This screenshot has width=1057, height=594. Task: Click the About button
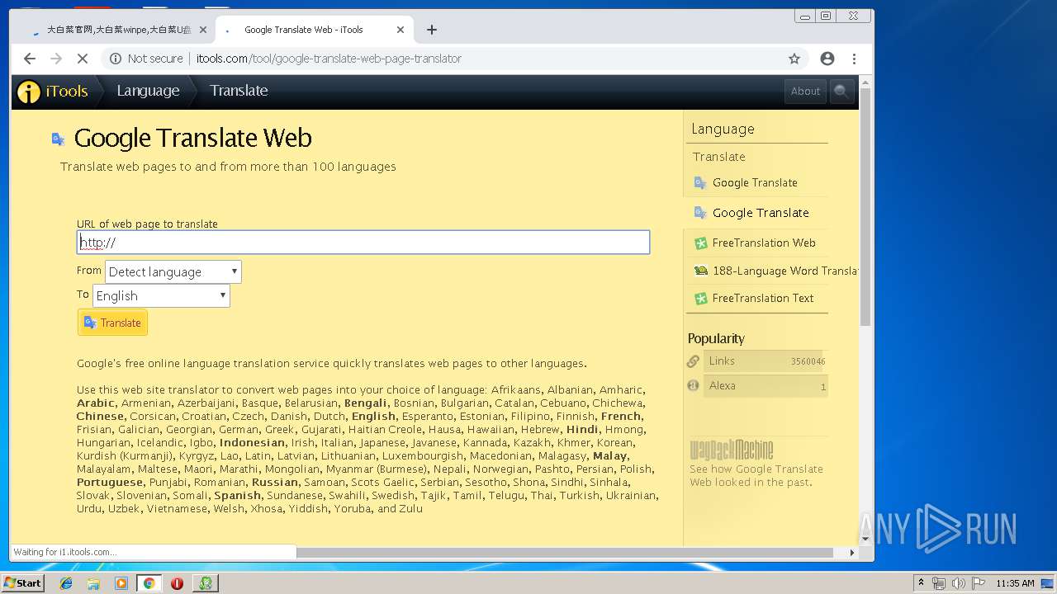click(x=805, y=92)
